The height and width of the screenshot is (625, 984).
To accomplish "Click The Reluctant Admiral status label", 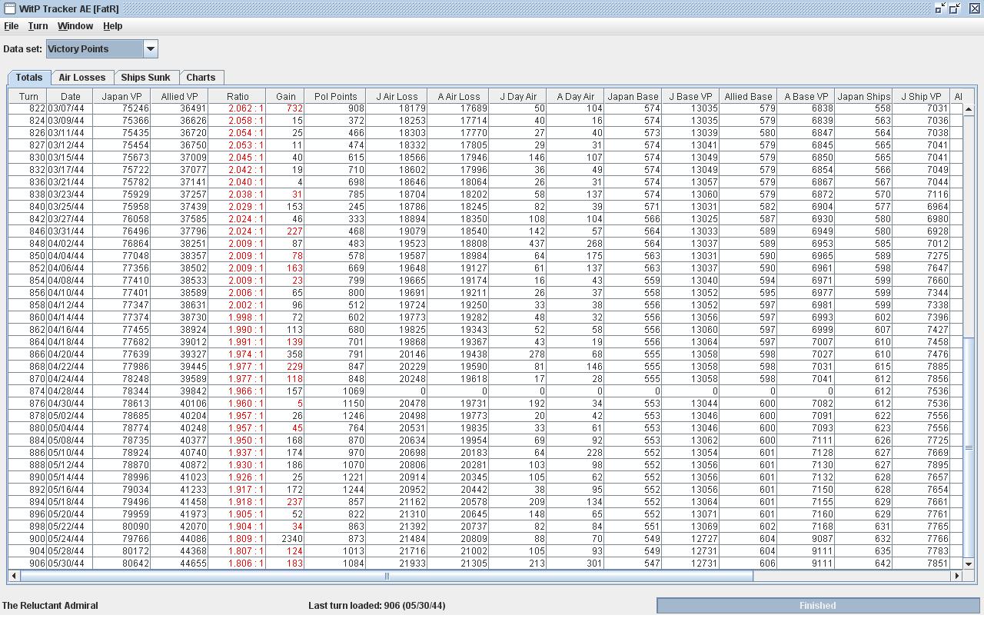I will (x=50, y=606).
